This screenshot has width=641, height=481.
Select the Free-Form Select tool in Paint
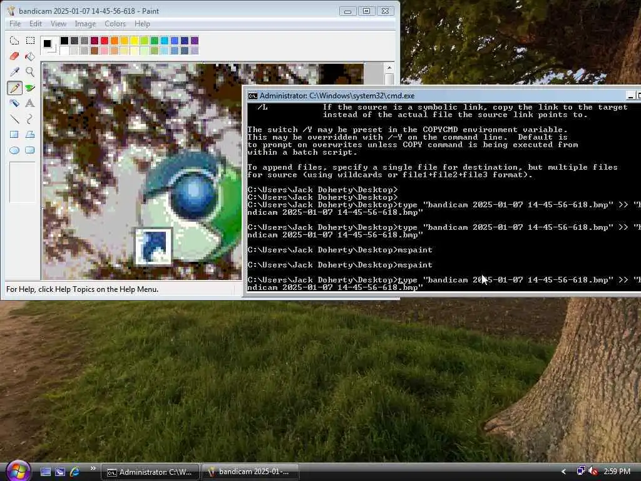point(14,41)
